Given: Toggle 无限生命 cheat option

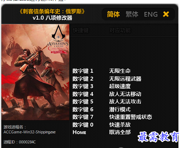Looking at the screenshot, I should 120,71.
